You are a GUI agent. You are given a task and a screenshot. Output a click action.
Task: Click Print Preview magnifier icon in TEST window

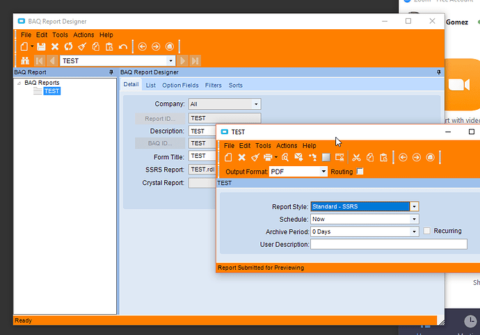(x=285, y=157)
